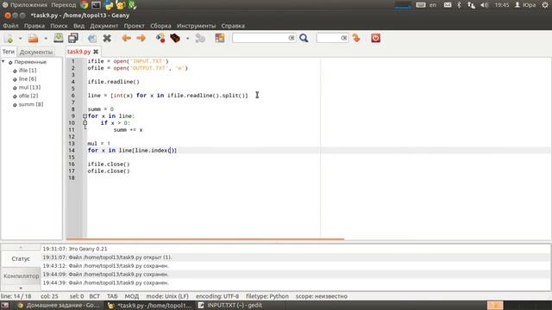
Task: Open the new-file template dropdown arrow
Action: (20, 38)
